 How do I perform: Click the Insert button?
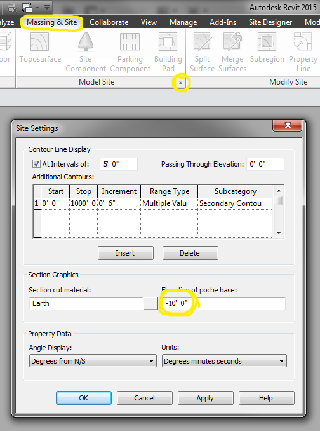pyautogui.click(x=126, y=253)
